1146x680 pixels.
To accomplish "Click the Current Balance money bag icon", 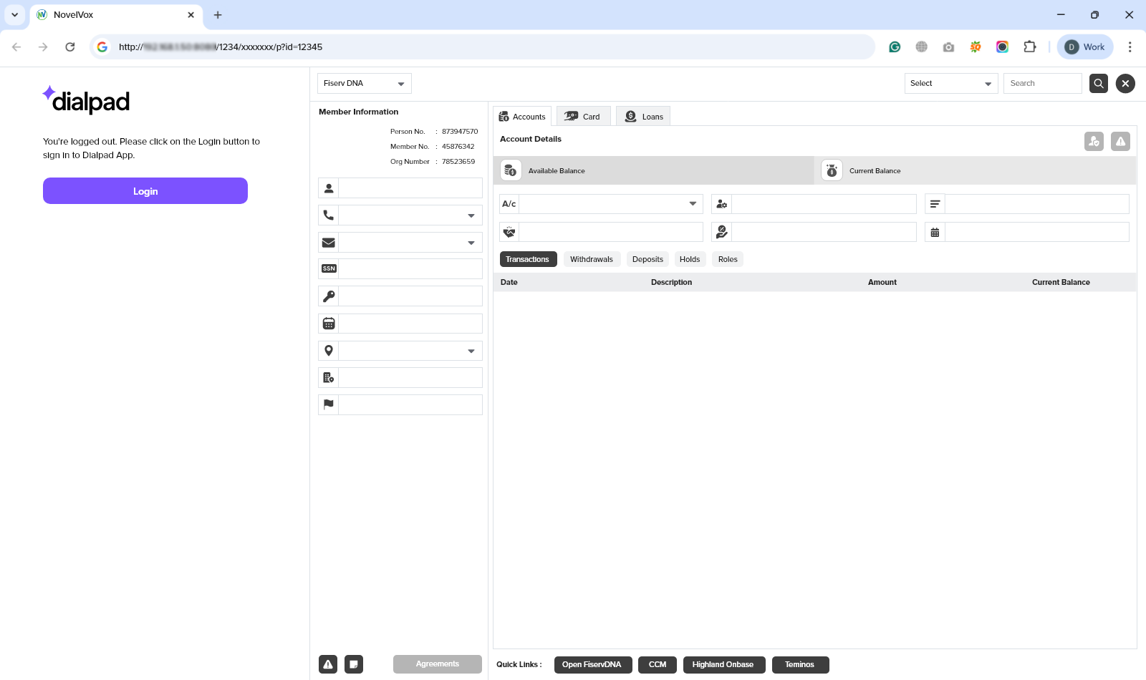I will click(832, 170).
